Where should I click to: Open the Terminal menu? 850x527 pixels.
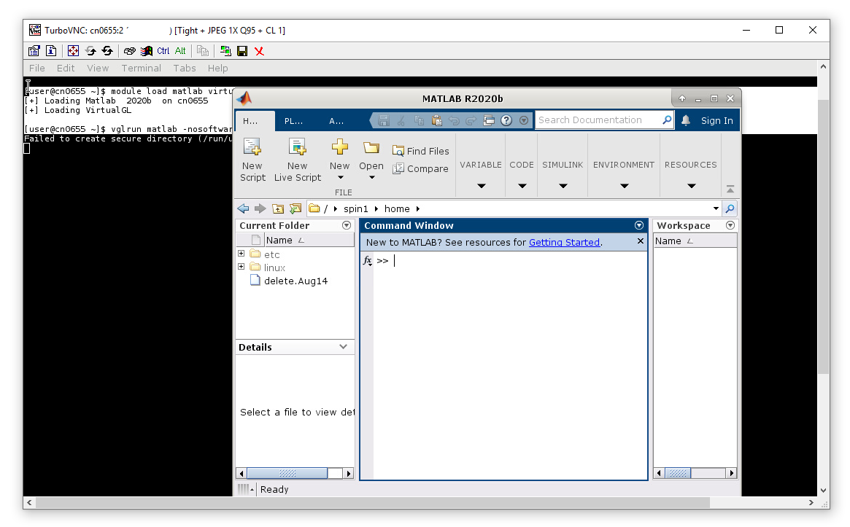141,68
